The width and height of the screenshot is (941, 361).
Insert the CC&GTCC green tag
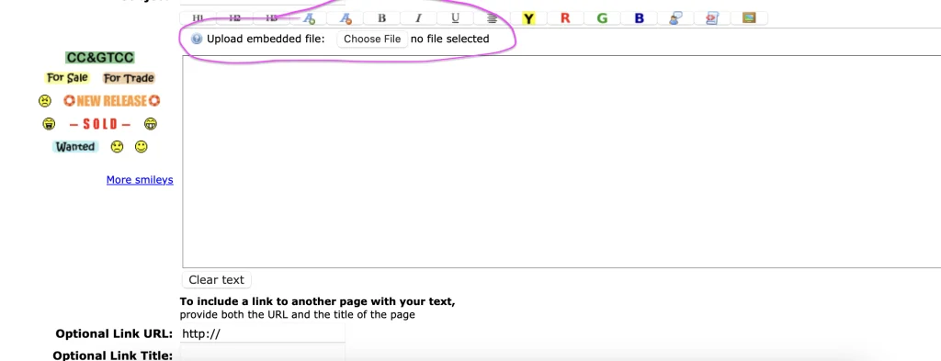100,58
